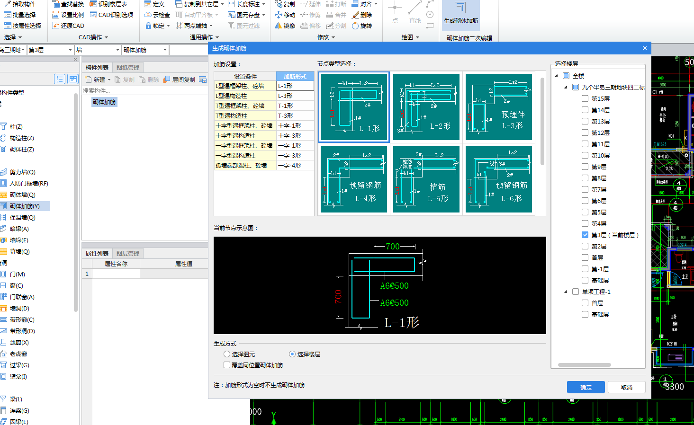Viewport: 694px width, 425px height.
Task: Select 两点辅轴 two-point auxiliary axis
Action: click(x=194, y=26)
